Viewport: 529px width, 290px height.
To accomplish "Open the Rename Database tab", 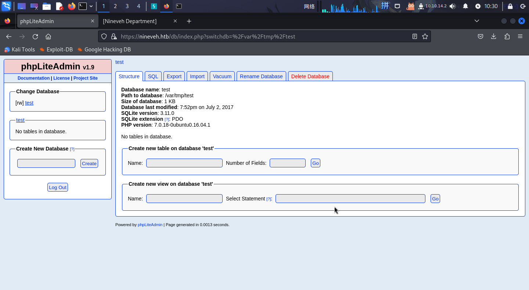I will pyautogui.click(x=261, y=76).
